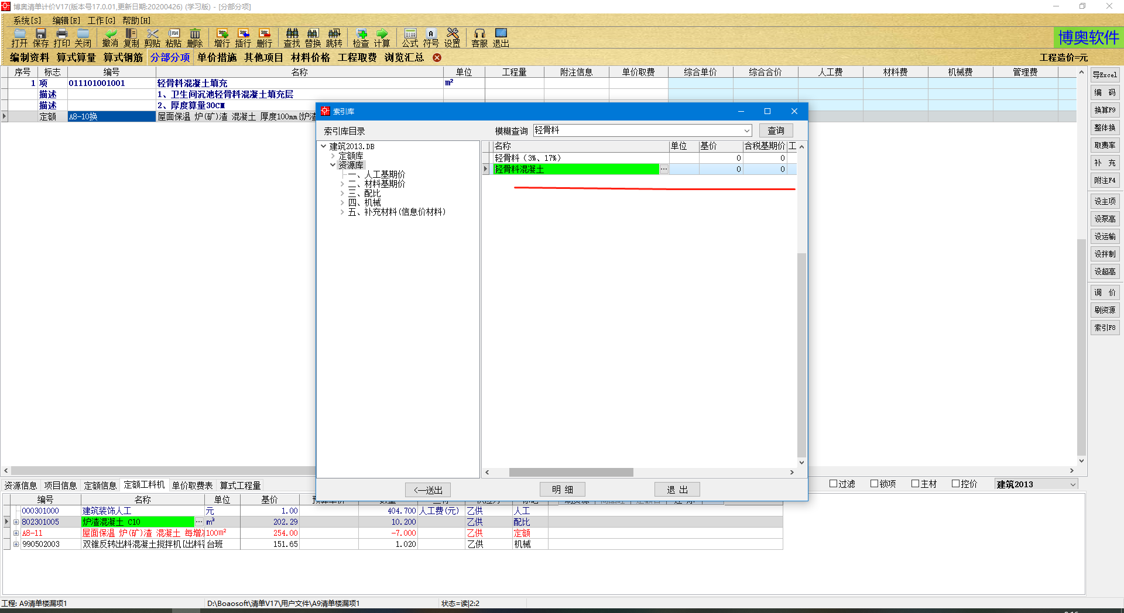Click the 复制 (Copy) toolbar icon
The height and width of the screenshot is (613, 1124).
[x=131, y=38]
